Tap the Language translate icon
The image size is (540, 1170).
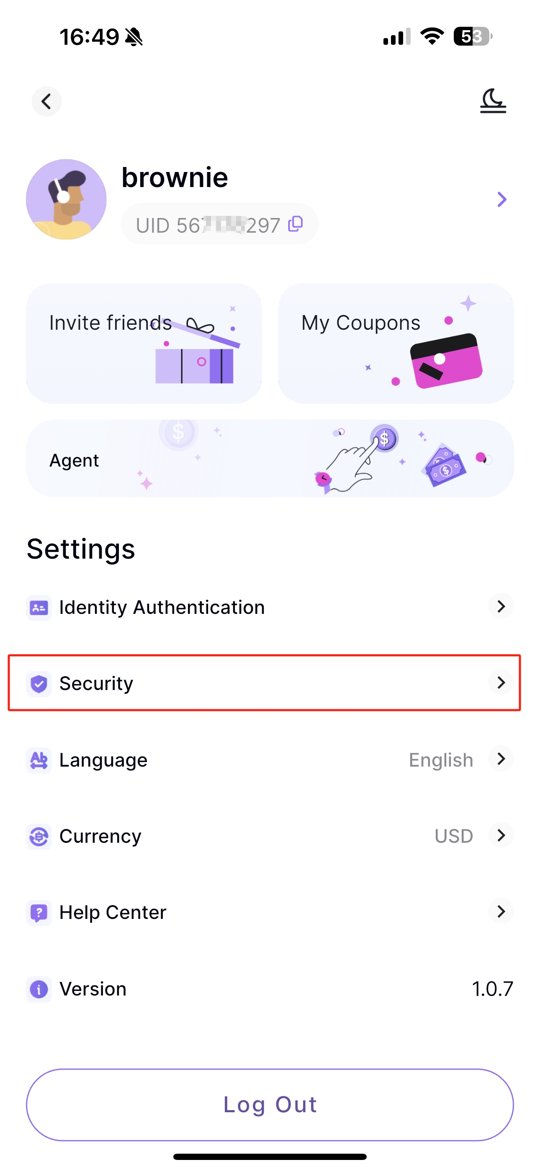[x=39, y=760]
